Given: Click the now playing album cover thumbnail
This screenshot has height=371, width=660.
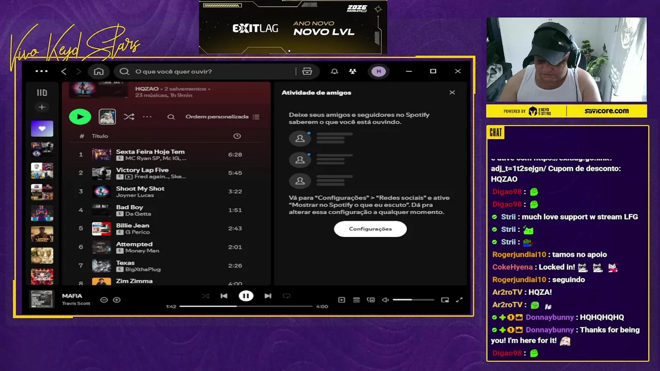Looking at the screenshot, I should [42, 299].
